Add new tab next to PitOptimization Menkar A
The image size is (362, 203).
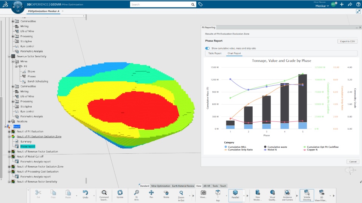[x=63, y=11]
